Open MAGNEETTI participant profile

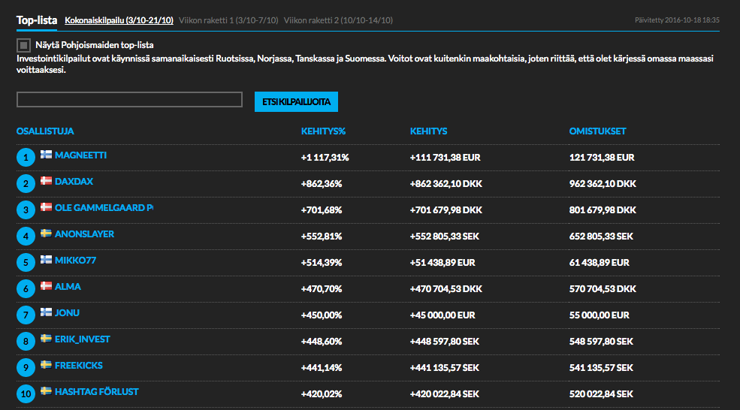coord(80,155)
